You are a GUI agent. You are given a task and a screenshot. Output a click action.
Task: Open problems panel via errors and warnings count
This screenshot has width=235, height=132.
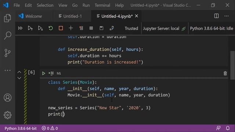(50, 128)
